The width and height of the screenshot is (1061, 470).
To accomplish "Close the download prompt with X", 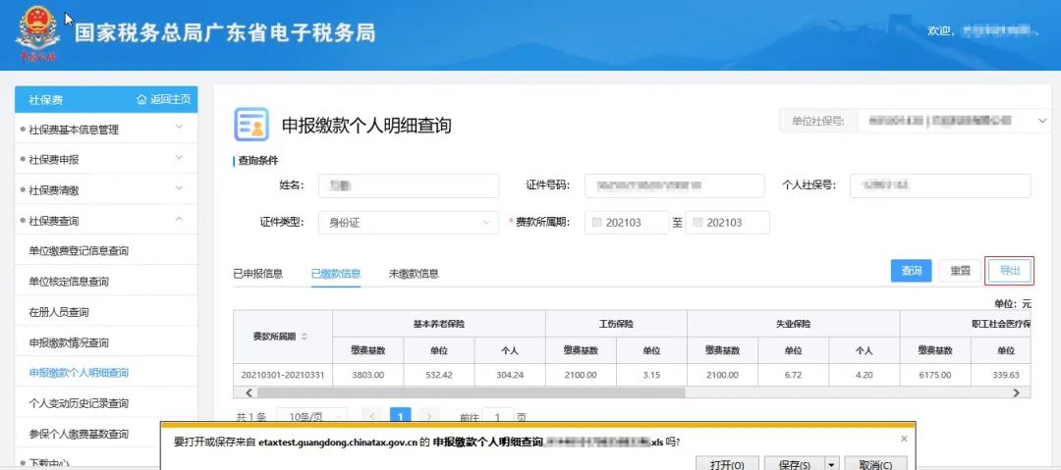I will pyautogui.click(x=904, y=439).
